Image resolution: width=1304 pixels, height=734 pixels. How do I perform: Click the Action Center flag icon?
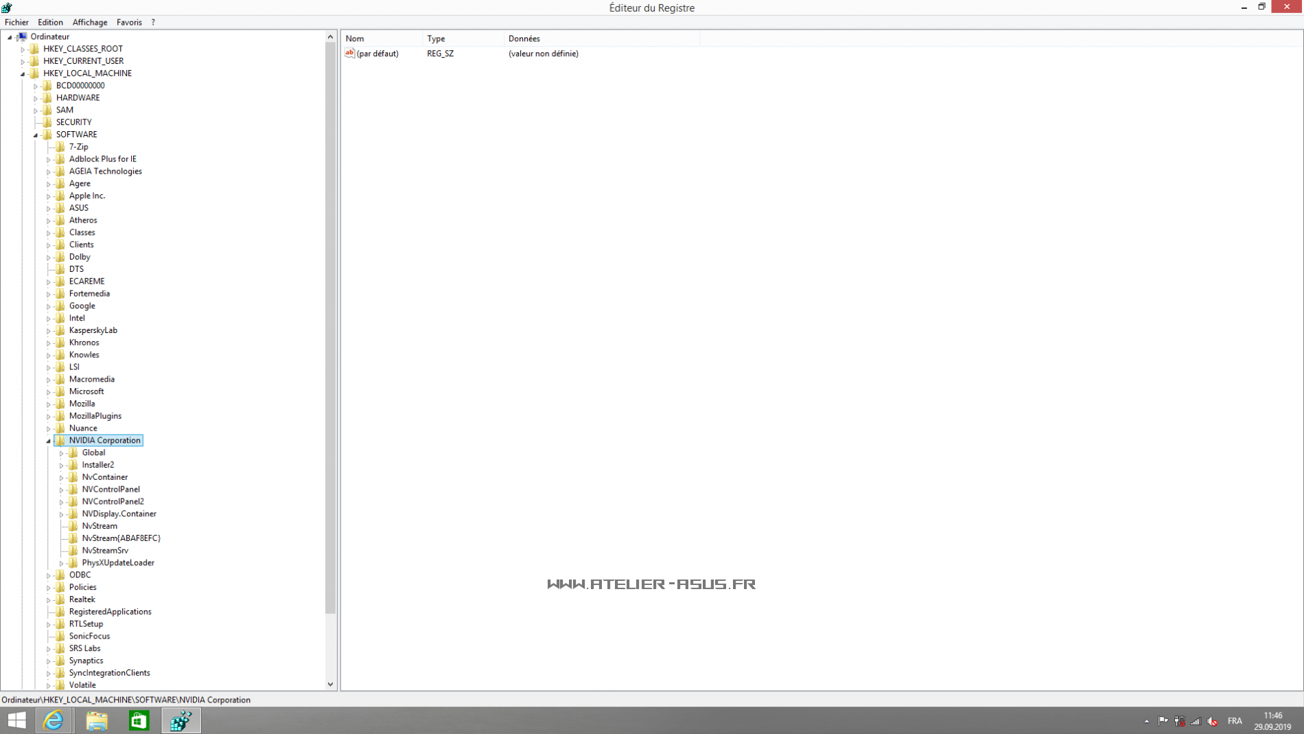coord(1163,721)
